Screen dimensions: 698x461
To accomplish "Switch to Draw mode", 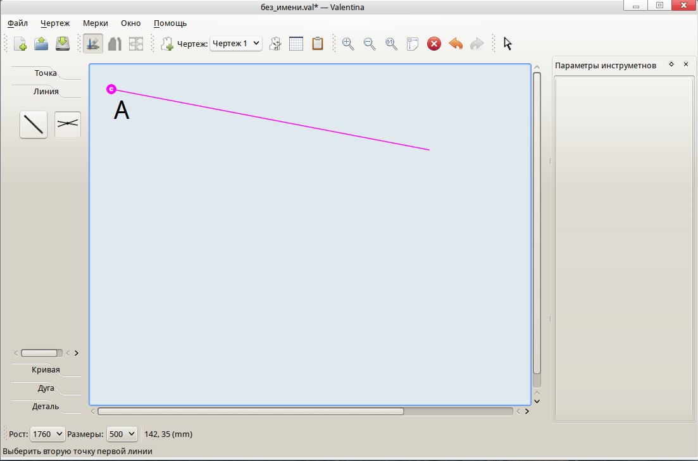I will coord(93,44).
